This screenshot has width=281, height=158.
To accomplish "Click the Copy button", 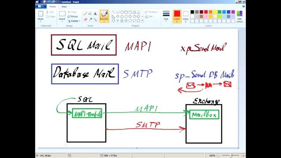I will pos(50,17).
